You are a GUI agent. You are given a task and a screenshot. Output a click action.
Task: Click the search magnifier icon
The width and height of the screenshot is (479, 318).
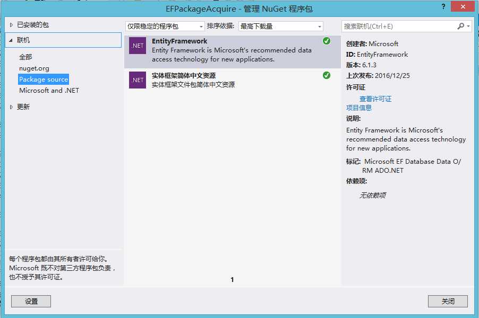pyautogui.click(x=460, y=26)
